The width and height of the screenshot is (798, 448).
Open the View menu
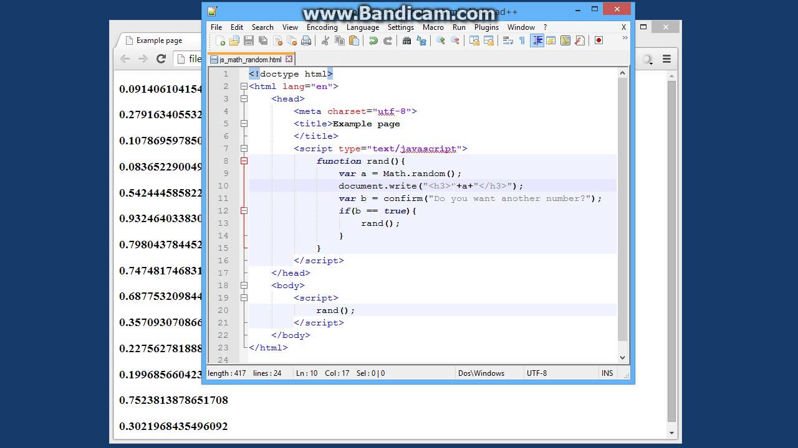click(290, 27)
